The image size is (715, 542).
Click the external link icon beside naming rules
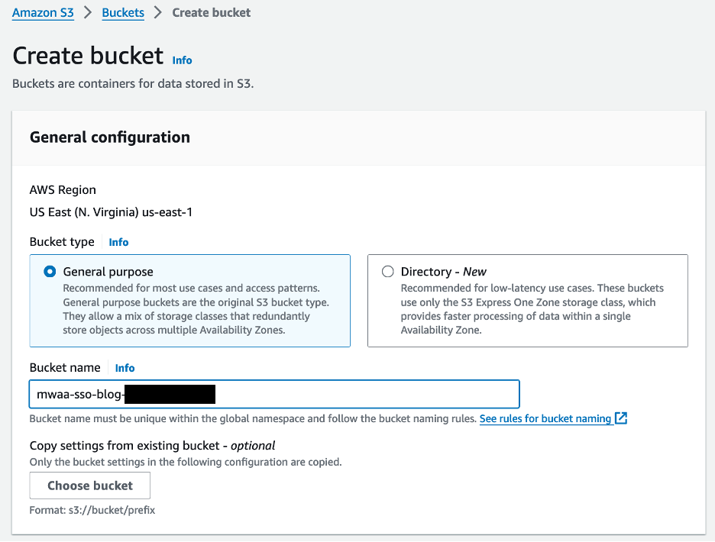click(x=621, y=418)
